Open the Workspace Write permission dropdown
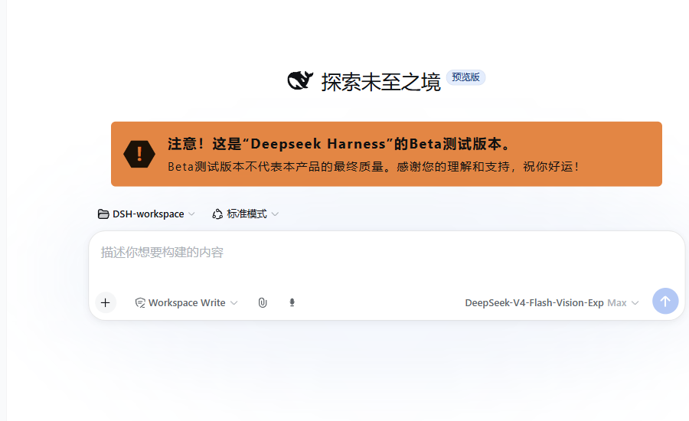689x421 pixels. [x=186, y=303]
